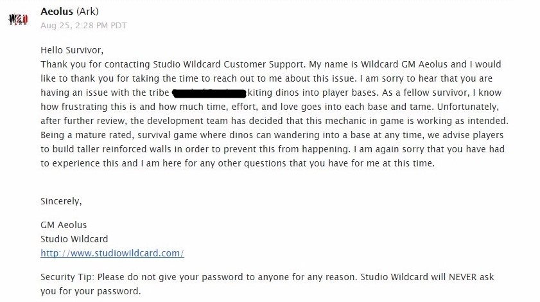Screen dimensions: 540x302
Task: Open the Aeolus sender name
Action: tap(57, 12)
